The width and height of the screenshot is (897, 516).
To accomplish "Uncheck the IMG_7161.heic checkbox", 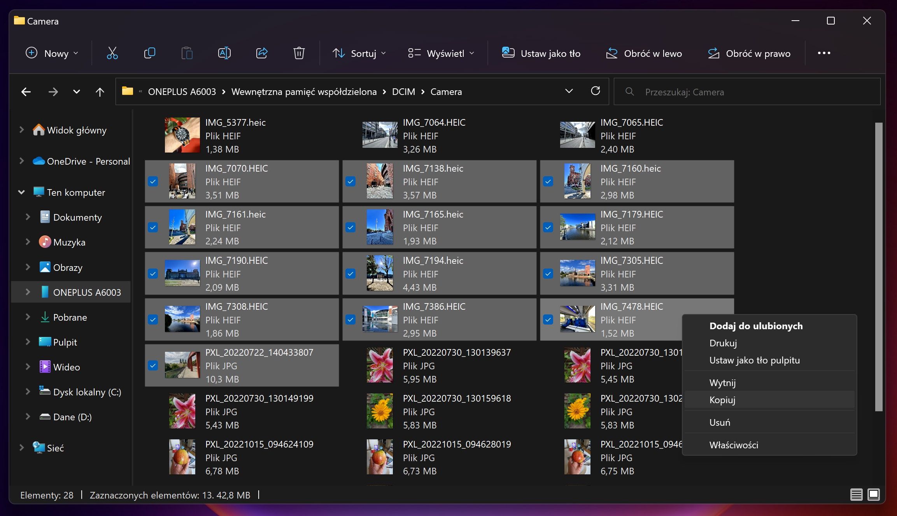I will 153,227.
